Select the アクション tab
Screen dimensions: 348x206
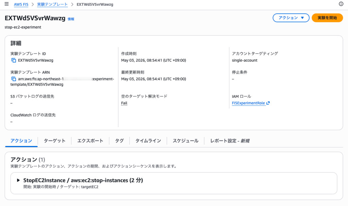tap(21, 141)
